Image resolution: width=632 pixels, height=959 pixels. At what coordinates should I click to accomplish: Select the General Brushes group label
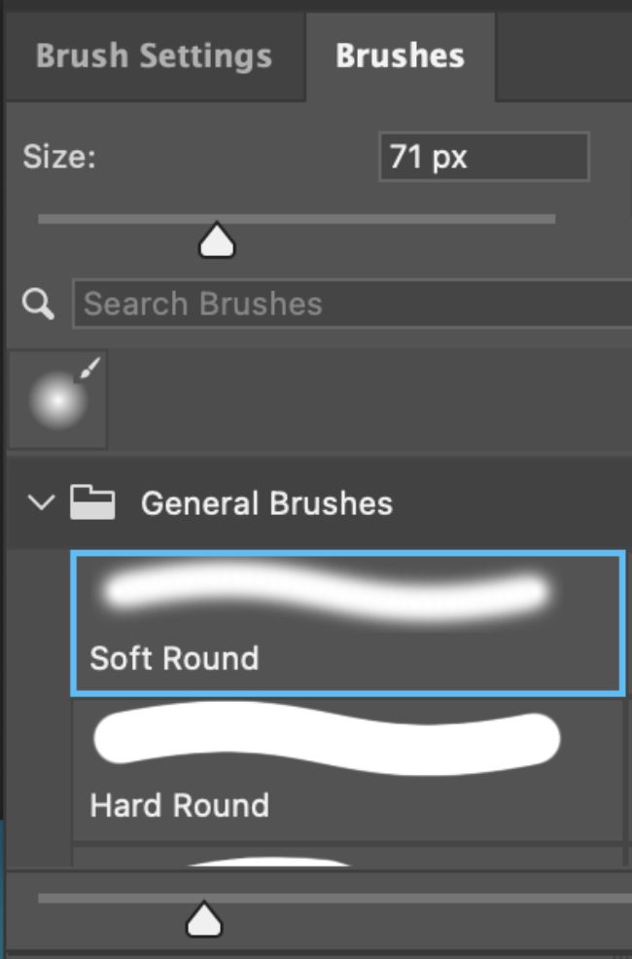tap(266, 503)
